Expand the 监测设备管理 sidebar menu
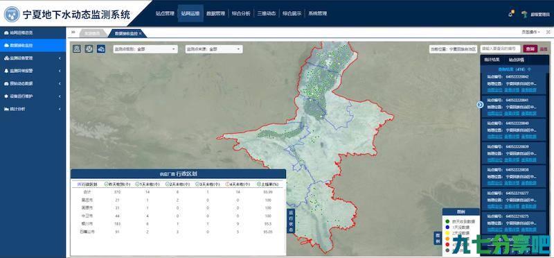The height and width of the screenshot is (258, 554). (33, 58)
